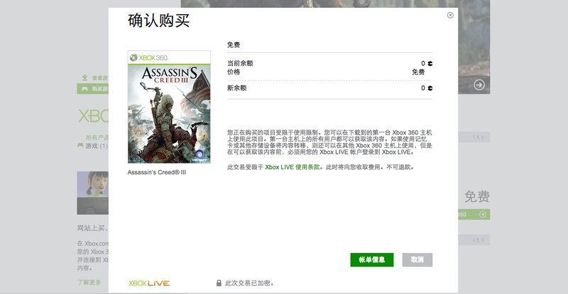Click the 新余额 label

point(236,88)
